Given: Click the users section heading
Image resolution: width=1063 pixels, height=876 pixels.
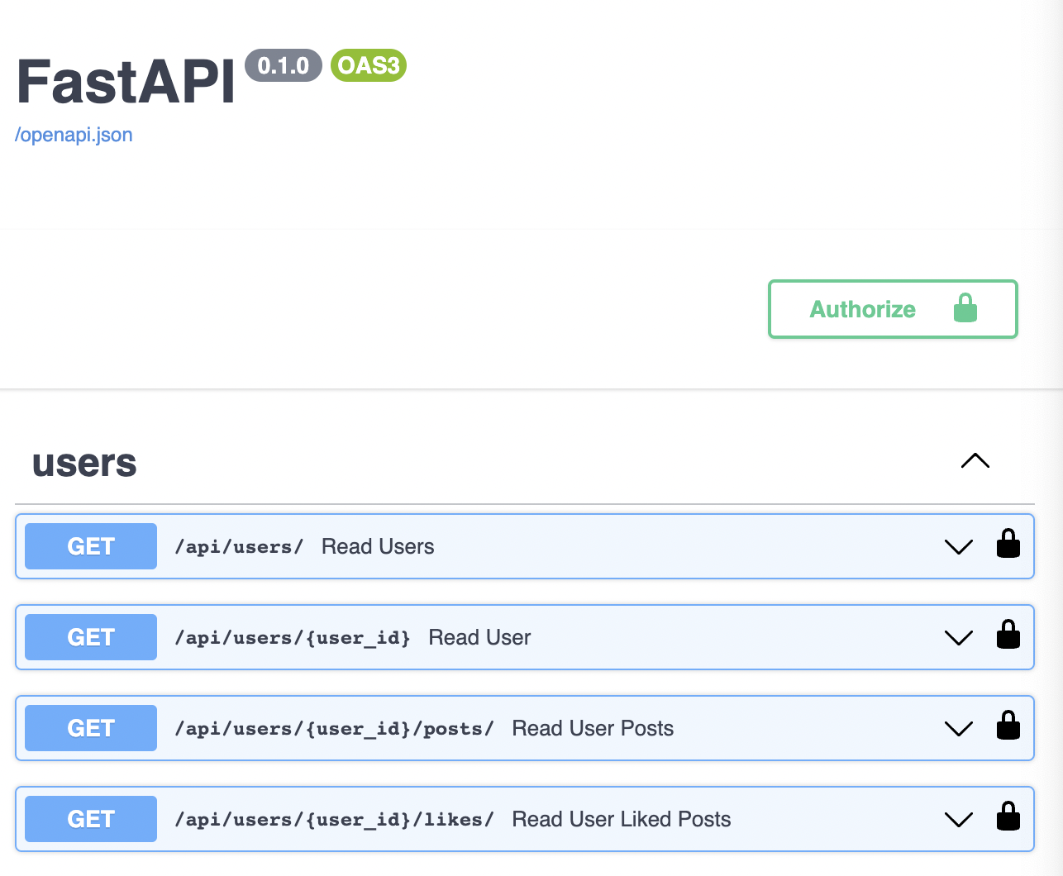Looking at the screenshot, I should (x=84, y=463).
